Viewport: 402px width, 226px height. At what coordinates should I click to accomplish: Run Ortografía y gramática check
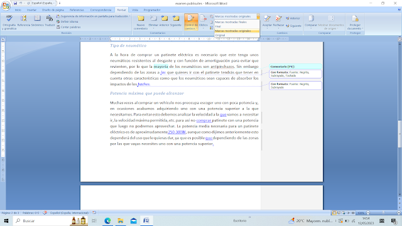(9, 23)
